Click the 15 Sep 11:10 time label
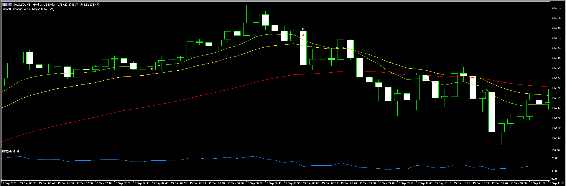 pos(557,183)
